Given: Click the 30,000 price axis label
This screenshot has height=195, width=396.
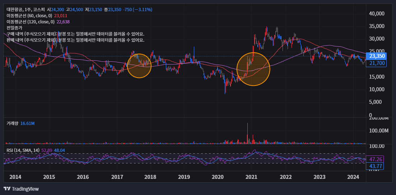Looking at the screenshot, I should pyautogui.click(x=377, y=39).
